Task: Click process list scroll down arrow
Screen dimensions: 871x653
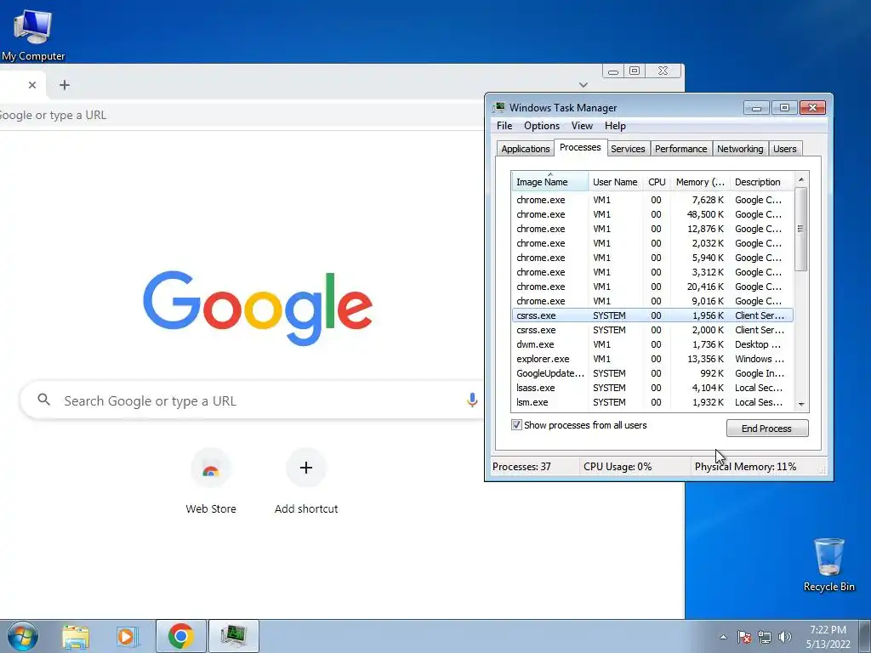Action: [x=801, y=404]
